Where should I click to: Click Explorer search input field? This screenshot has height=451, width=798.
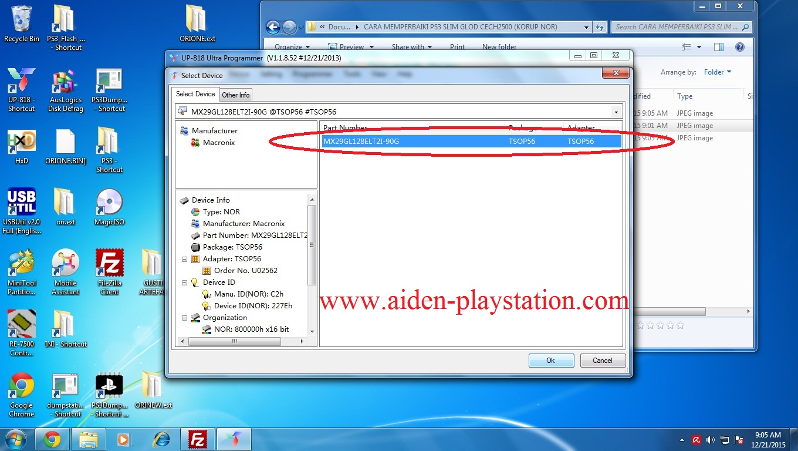[681, 27]
